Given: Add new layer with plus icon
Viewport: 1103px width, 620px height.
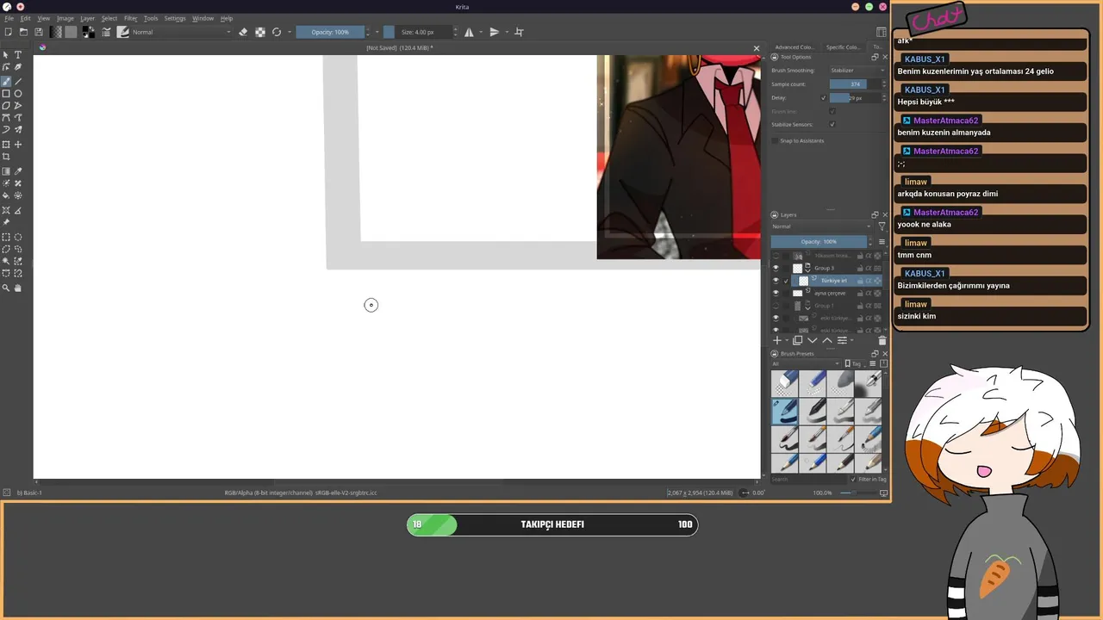Looking at the screenshot, I should [777, 340].
